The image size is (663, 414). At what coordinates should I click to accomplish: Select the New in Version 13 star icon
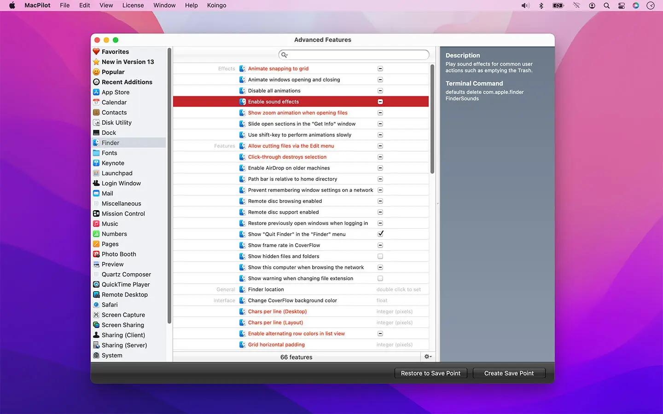point(96,62)
